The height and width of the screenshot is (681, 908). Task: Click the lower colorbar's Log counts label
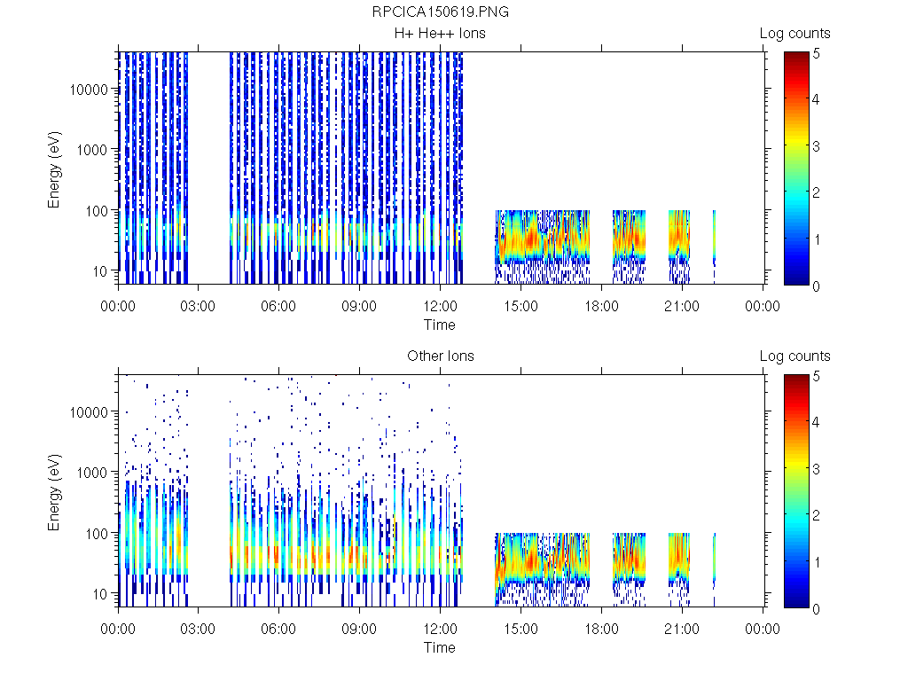tap(794, 356)
